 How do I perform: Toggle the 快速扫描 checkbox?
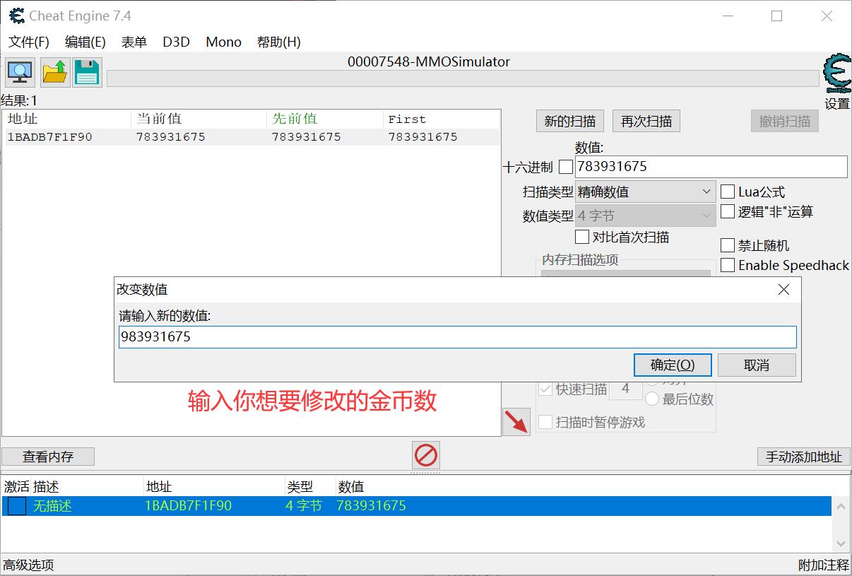[x=546, y=389]
